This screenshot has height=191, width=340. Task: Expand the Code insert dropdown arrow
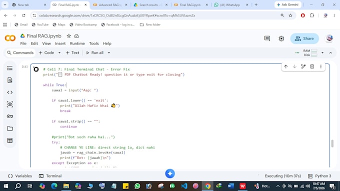59,52
